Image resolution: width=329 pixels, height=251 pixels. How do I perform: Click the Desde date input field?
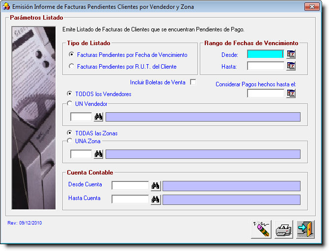click(266, 54)
